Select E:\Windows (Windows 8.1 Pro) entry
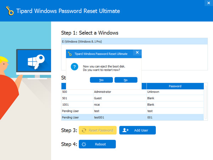Viewport: 213px width, 160px height. [134, 42]
